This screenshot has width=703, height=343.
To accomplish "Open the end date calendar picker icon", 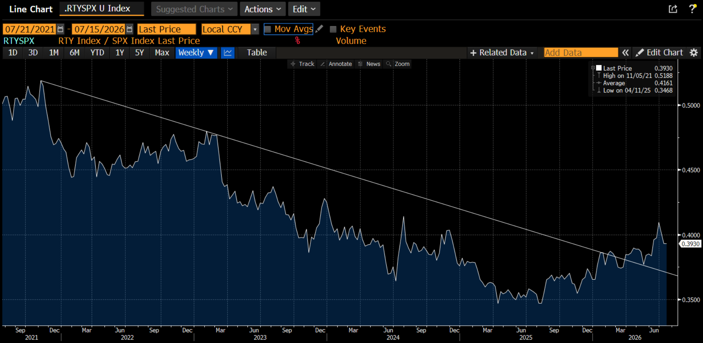I will pos(129,29).
